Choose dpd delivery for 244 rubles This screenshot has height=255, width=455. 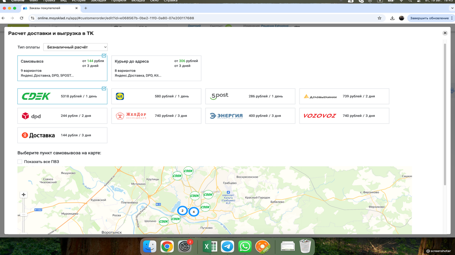point(62,116)
